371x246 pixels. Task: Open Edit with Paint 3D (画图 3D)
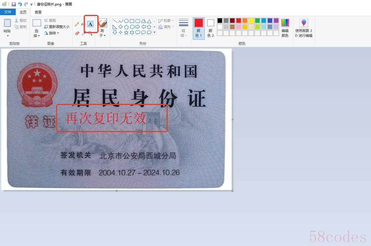point(304,28)
